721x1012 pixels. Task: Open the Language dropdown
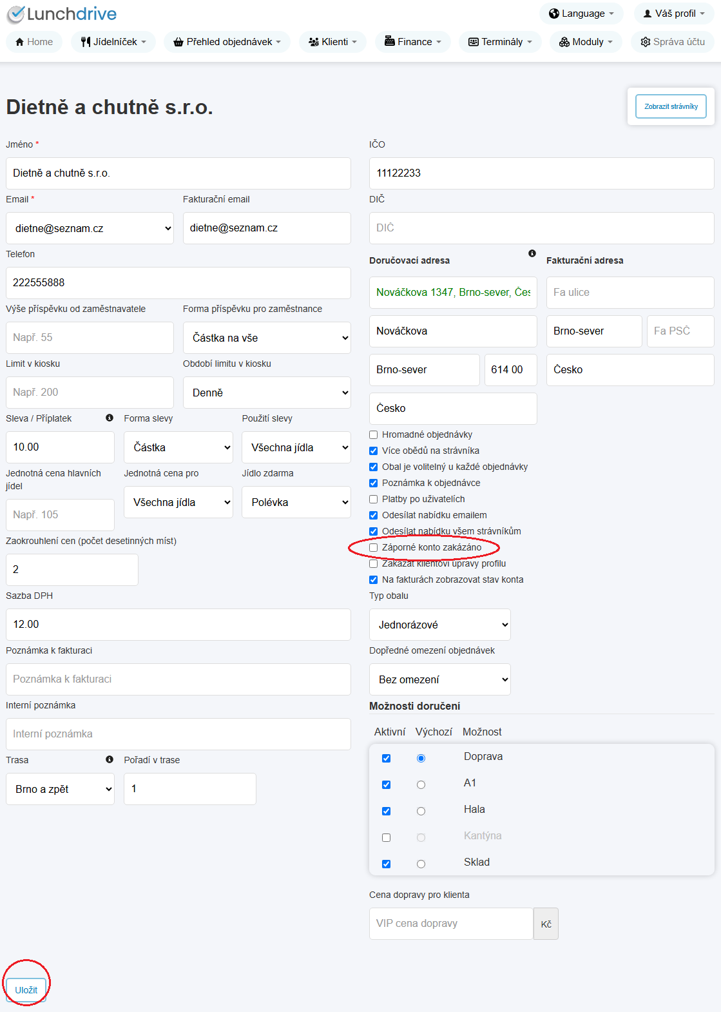coord(582,14)
